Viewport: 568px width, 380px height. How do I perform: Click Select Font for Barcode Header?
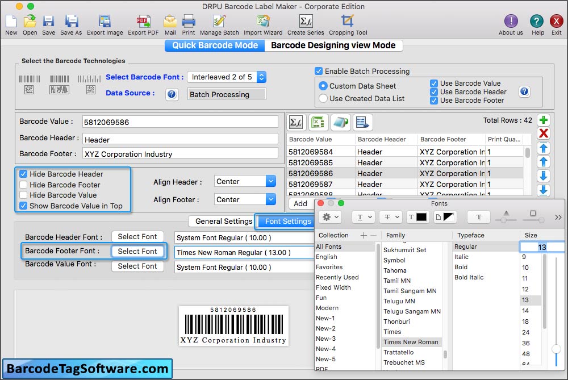[x=137, y=236]
